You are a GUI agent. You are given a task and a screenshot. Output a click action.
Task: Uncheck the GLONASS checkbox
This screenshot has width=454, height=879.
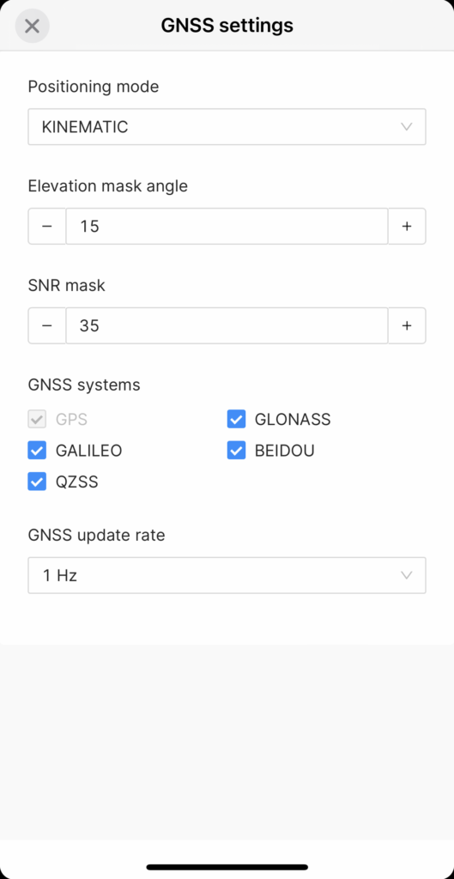237,419
